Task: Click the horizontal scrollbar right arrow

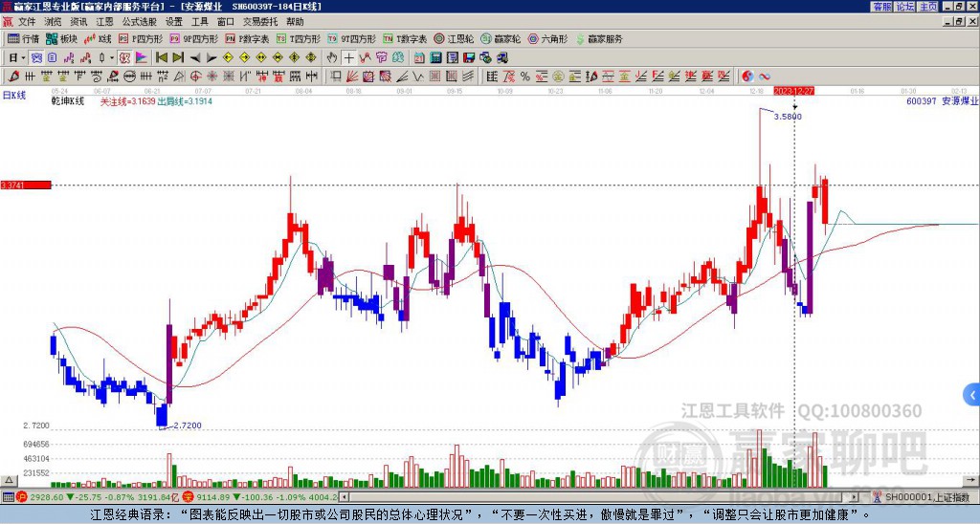Action: [855, 498]
